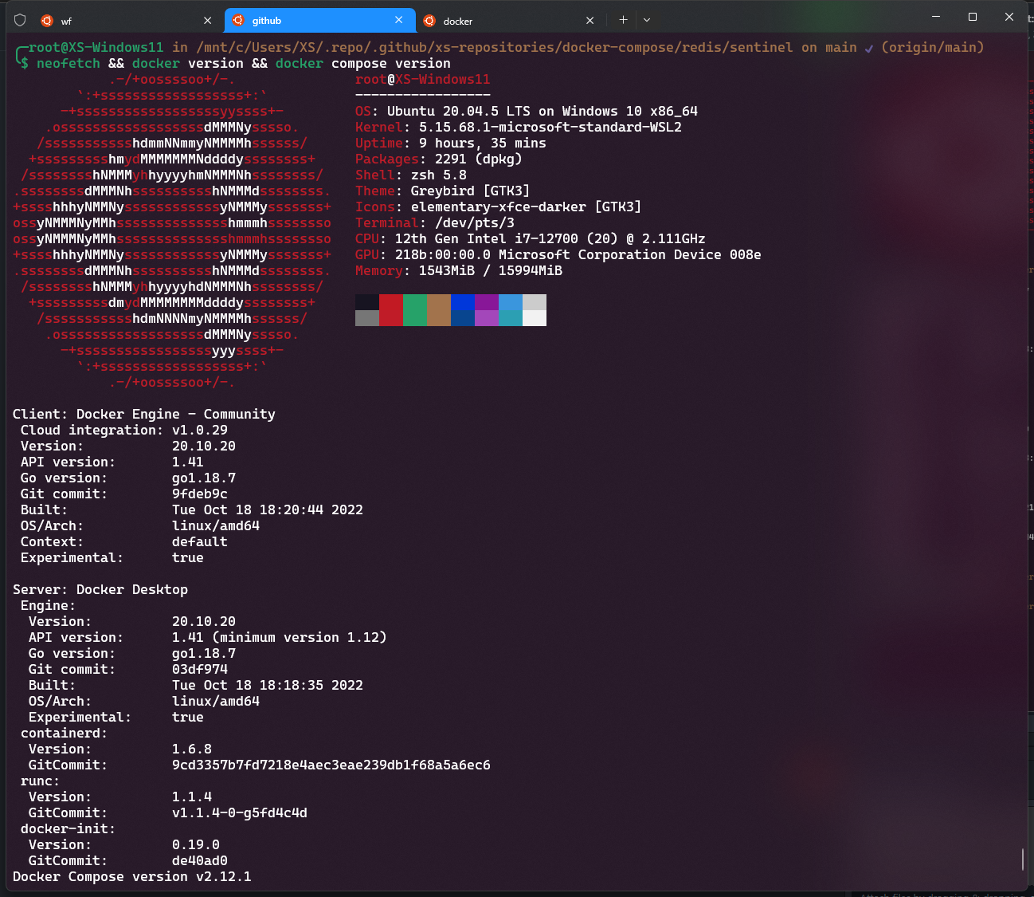Click the 'neofetch' command word in prompt

[69, 64]
